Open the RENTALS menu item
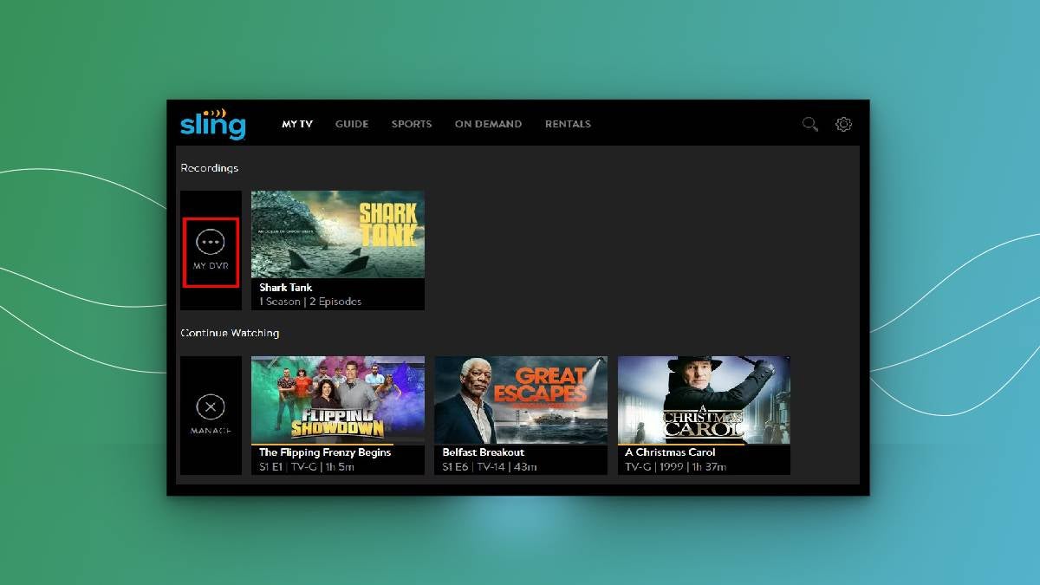This screenshot has height=585, width=1040. (x=568, y=124)
